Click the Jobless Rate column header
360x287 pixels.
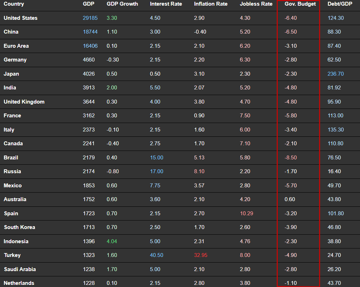pos(256,4)
